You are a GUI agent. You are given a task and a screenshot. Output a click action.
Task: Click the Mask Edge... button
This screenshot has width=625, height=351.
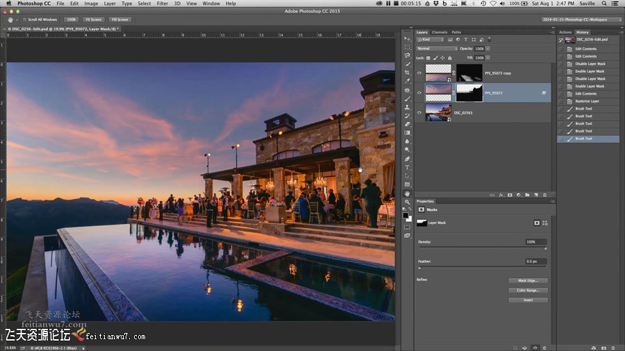click(x=528, y=281)
